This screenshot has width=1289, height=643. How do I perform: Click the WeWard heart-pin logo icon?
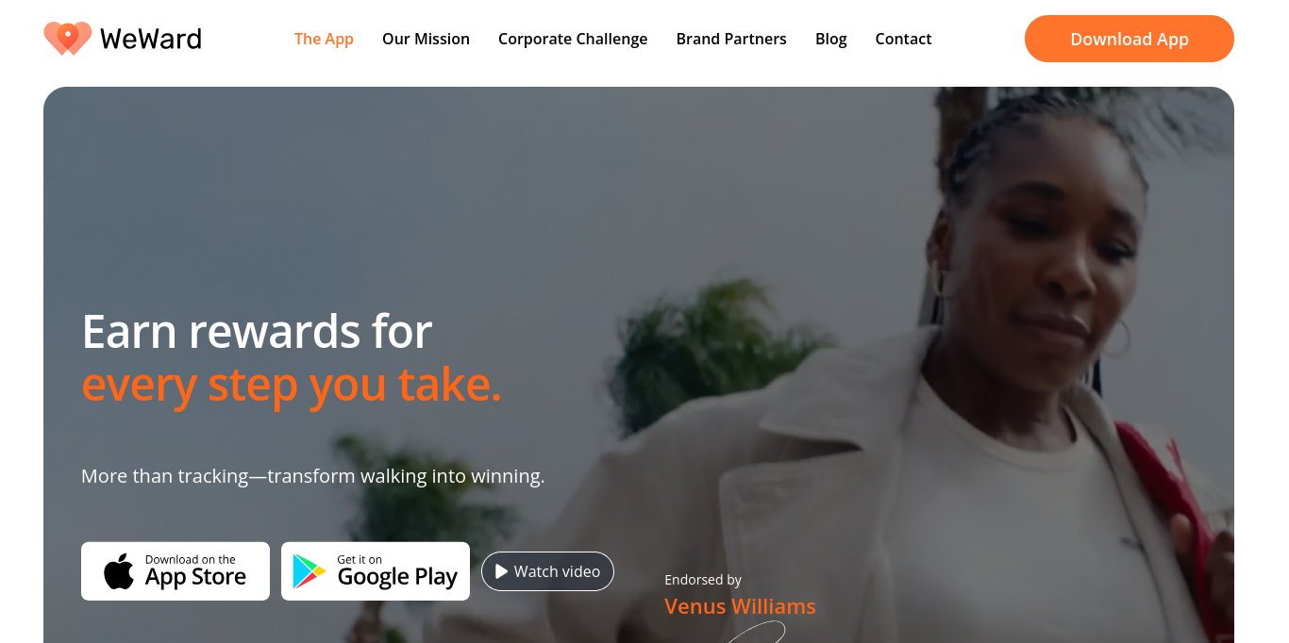[x=68, y=38]
